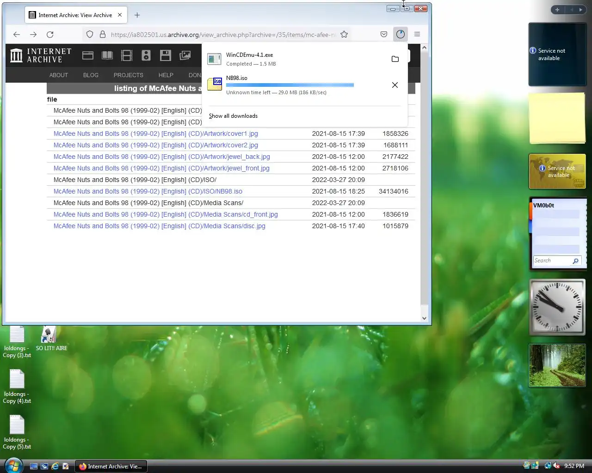Click the forest slideshow picture gadget
592x473 pixels.
tap(557, 365)
